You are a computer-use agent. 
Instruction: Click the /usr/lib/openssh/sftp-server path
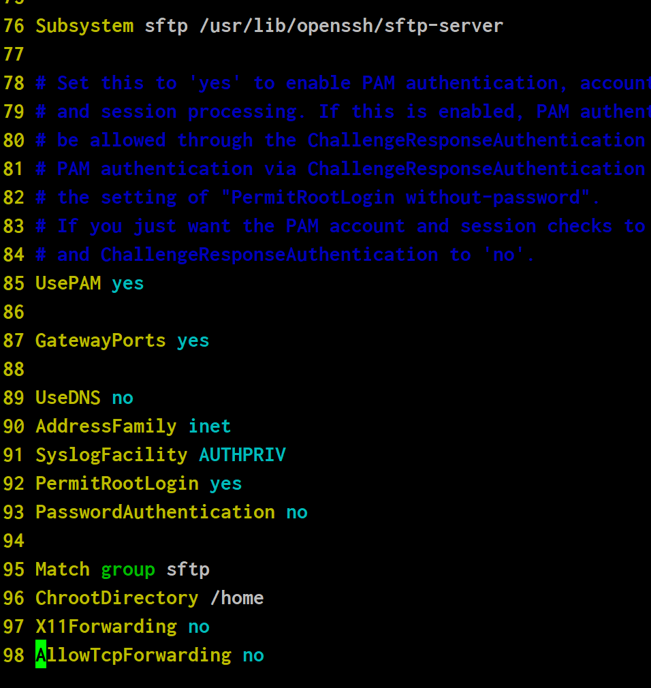click(x=351, y=27)
